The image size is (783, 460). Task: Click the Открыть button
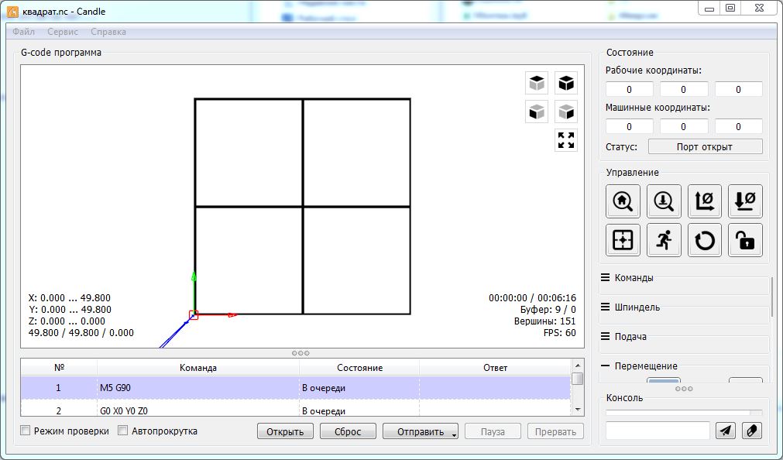click(285, 431)
